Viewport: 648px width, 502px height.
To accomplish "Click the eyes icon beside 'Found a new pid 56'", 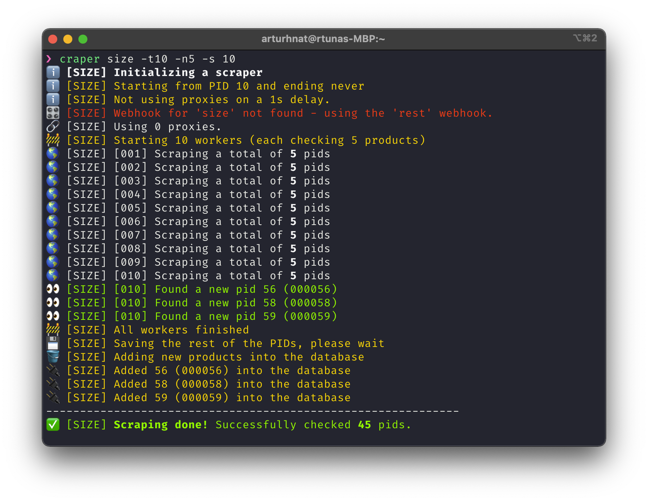I will point(53,289).
